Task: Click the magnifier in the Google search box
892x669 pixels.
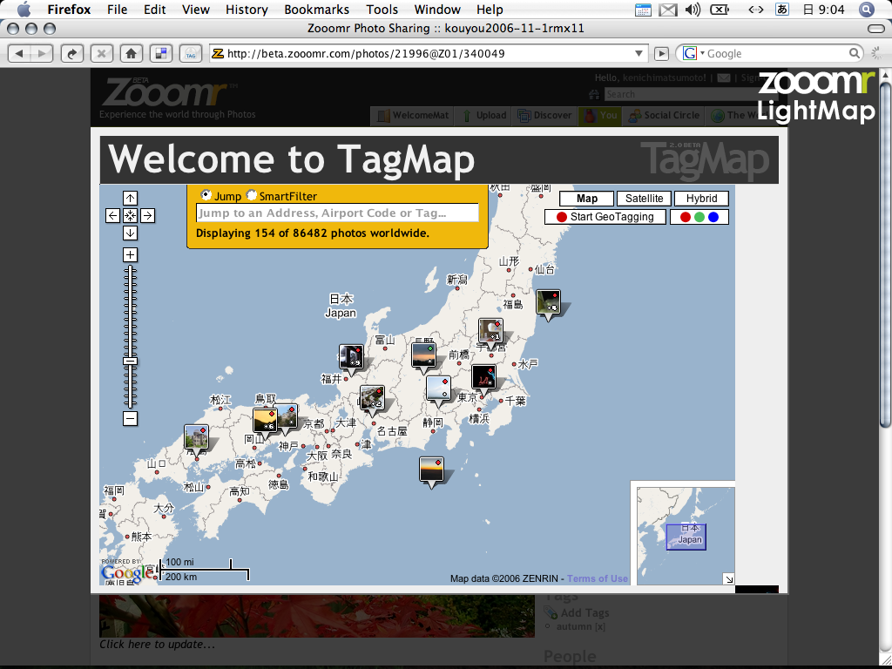Action: click(x=854, y=53)
